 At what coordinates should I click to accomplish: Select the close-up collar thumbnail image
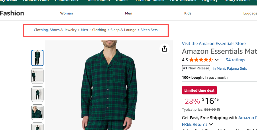coord(37,112)
